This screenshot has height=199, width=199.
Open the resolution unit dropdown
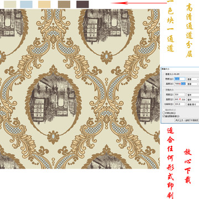click(x=193, y=104)
